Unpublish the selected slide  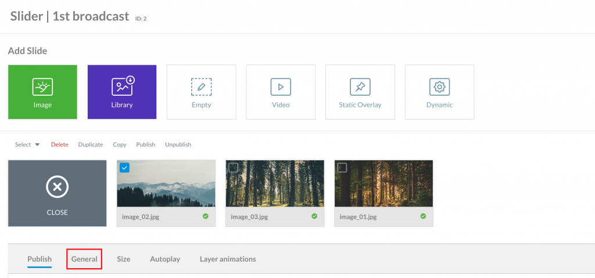tap(178, 145)
